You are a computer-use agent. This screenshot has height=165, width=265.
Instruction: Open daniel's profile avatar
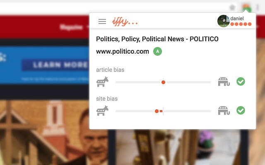(224, 21)
